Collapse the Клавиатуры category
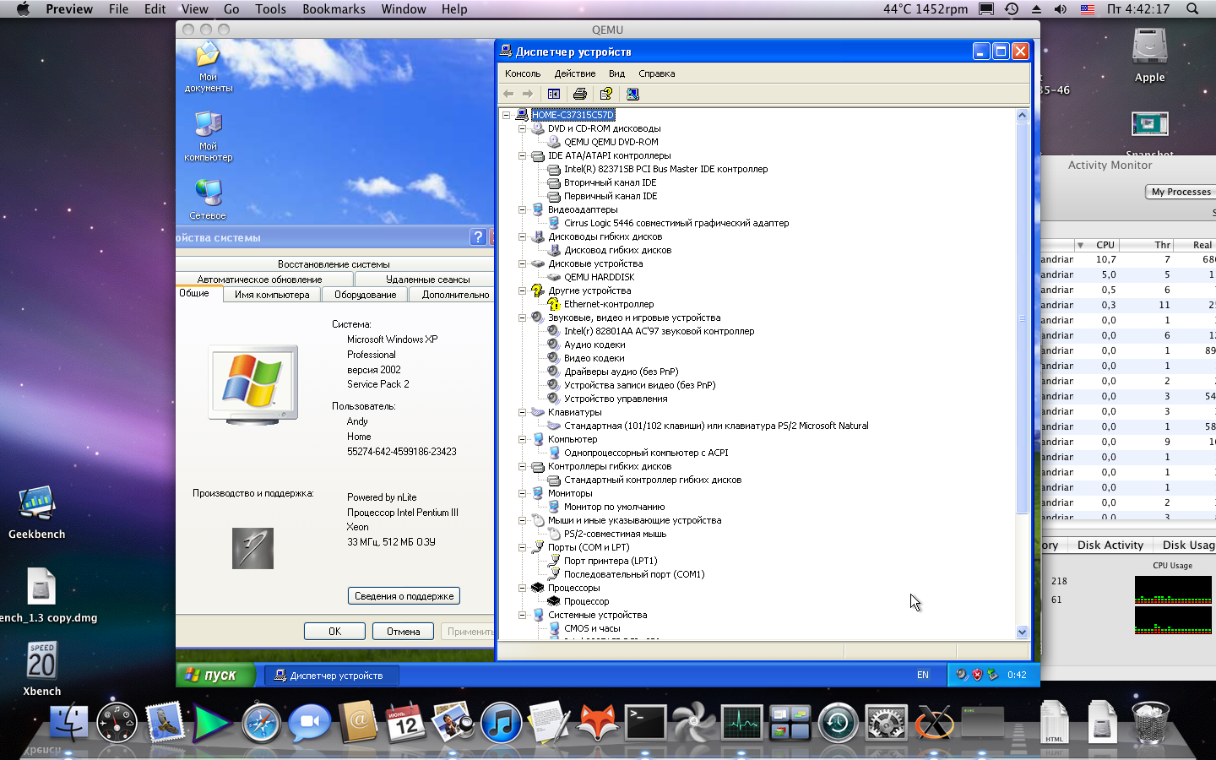The image size is (1216, 760). [x=522, y=412]
